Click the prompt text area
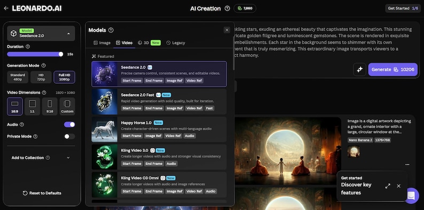 [x=324, y=42]
